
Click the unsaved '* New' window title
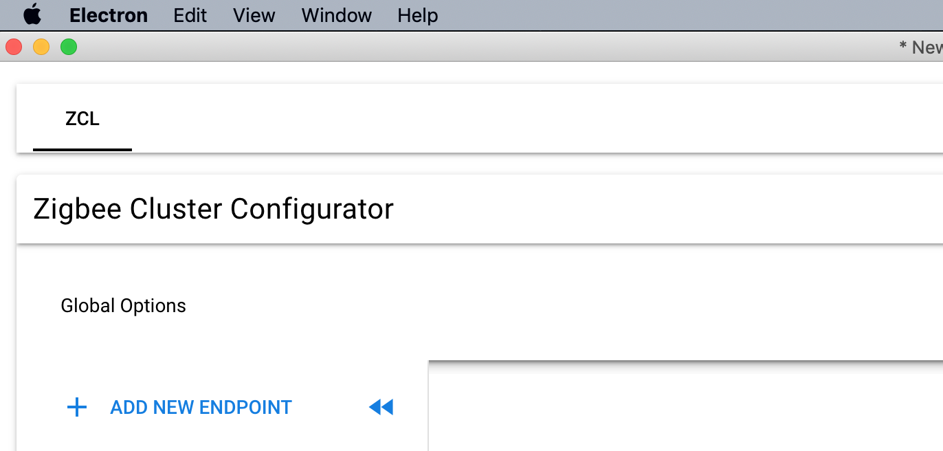click(921, 47)
